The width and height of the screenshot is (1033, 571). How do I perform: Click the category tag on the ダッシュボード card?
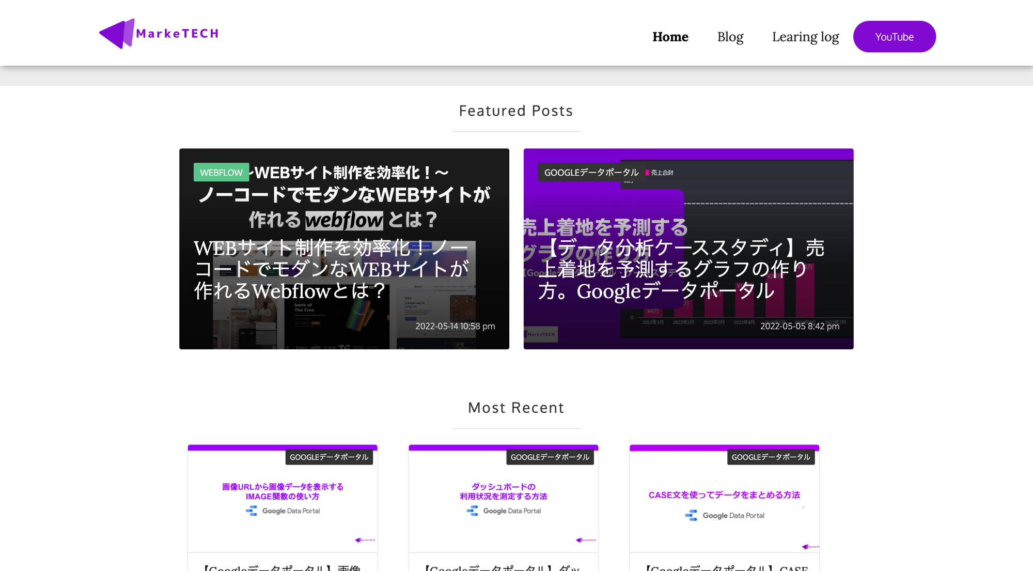point(550,457)
